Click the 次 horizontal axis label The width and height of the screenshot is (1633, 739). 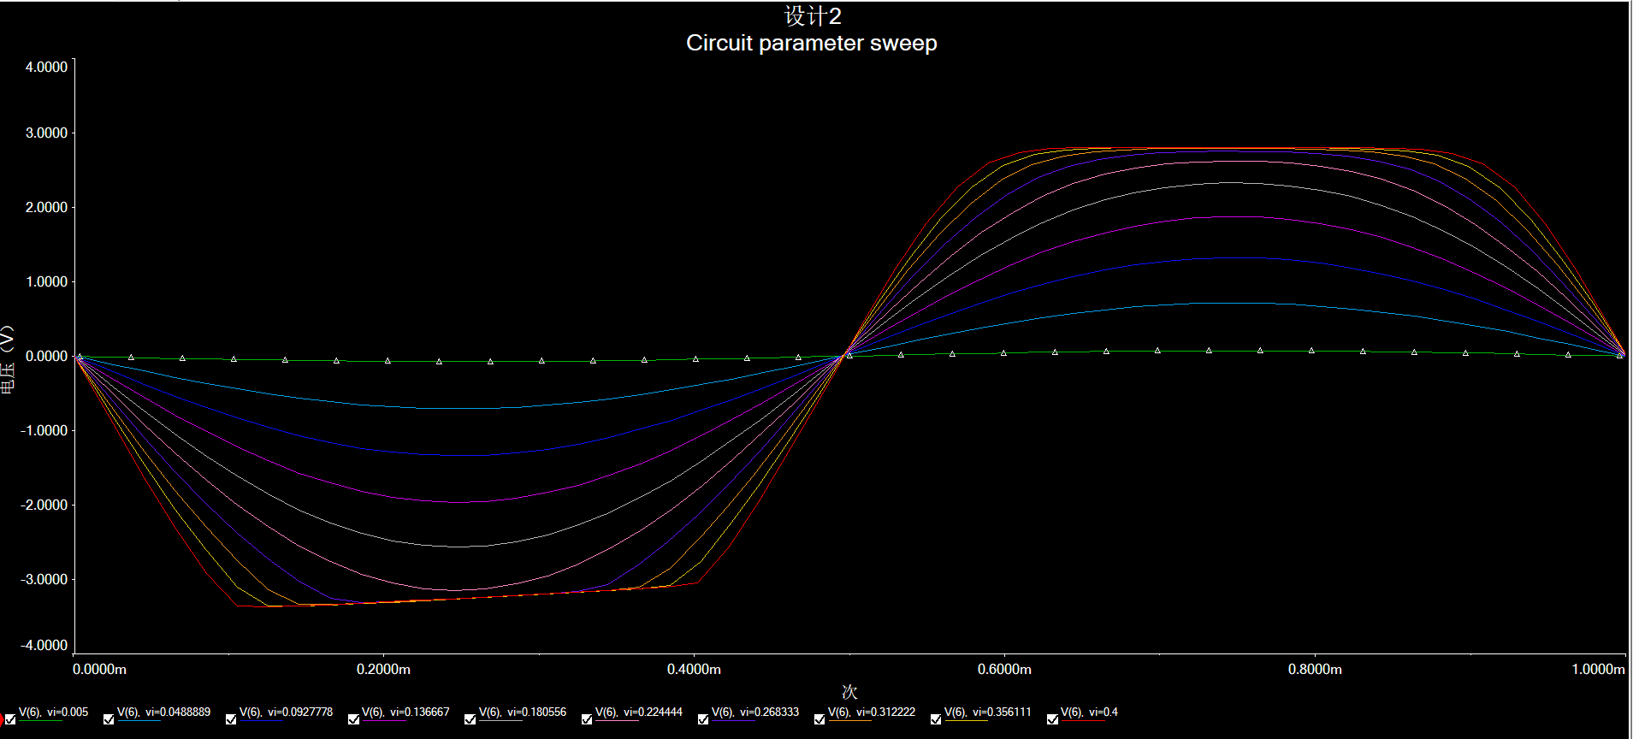click(x=849, y=691)
